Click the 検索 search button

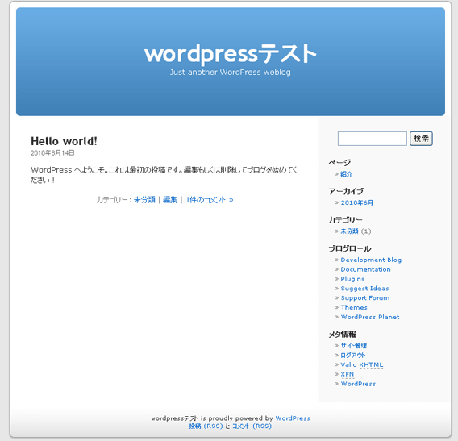421,139
